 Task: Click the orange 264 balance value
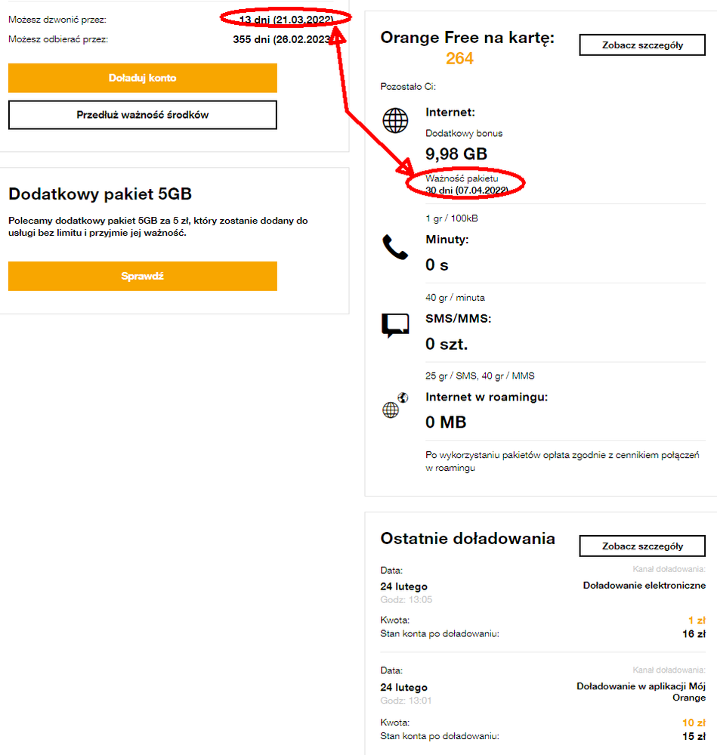click(459, 58)
